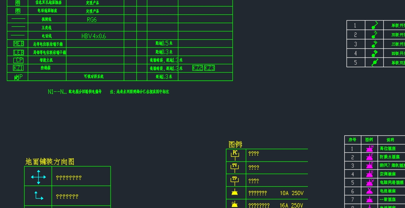405x208 pixels.
Task: Select the 可视对讲系统 text
Action: 93,77
